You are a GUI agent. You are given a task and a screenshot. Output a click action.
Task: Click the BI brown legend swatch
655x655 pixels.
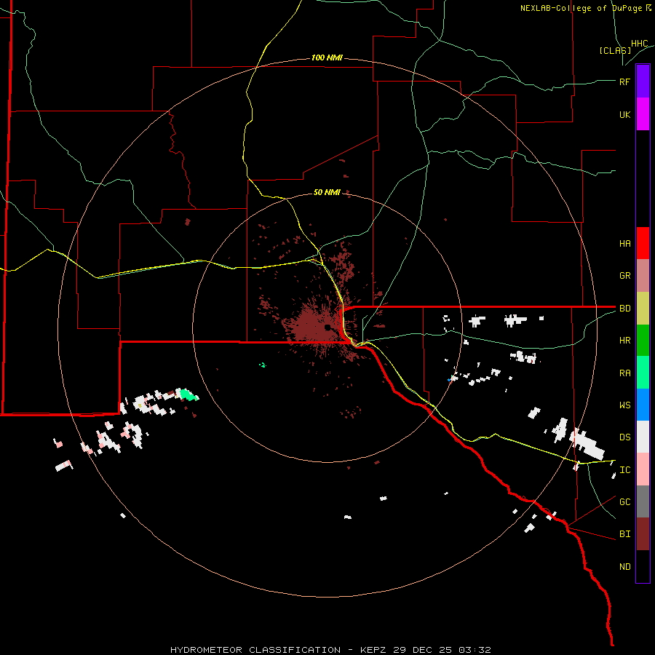643,534
